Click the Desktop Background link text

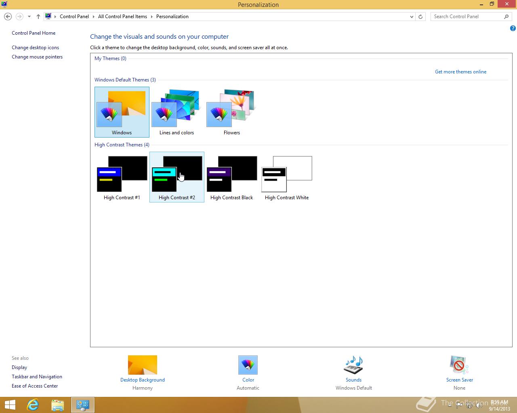(143, 380)
